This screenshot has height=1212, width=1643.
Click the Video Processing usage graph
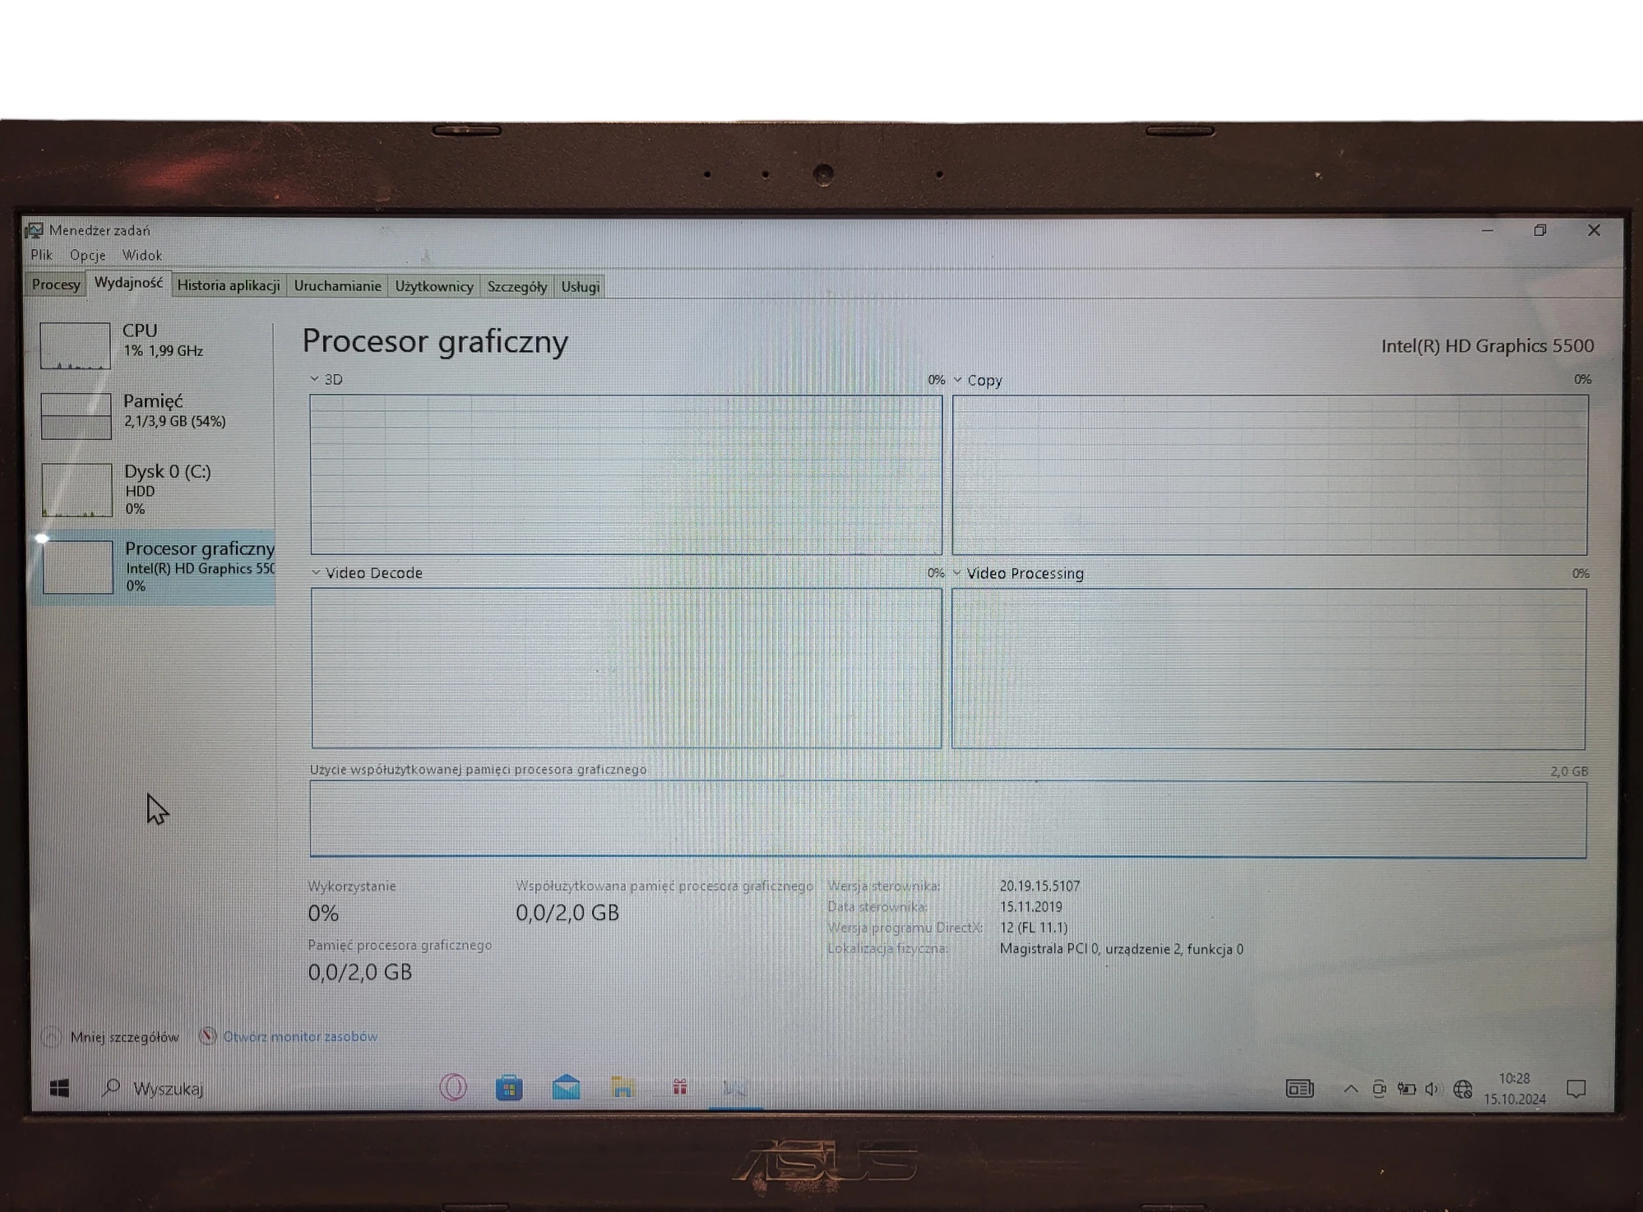click(x=1269, y=668)
